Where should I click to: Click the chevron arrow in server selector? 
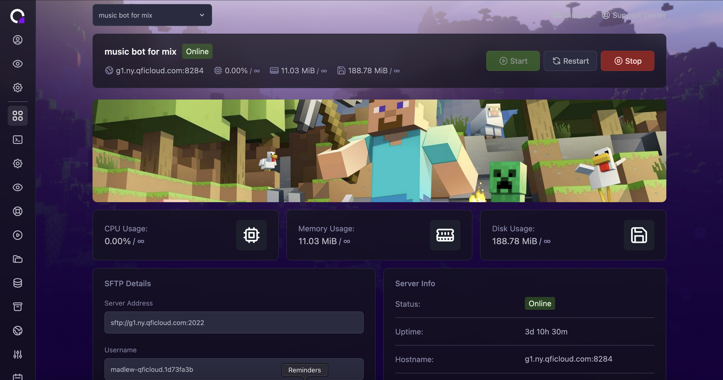[202, 15]
